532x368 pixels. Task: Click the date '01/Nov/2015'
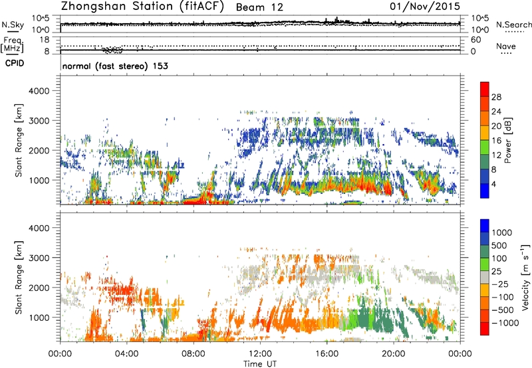[x=425, y=7]
